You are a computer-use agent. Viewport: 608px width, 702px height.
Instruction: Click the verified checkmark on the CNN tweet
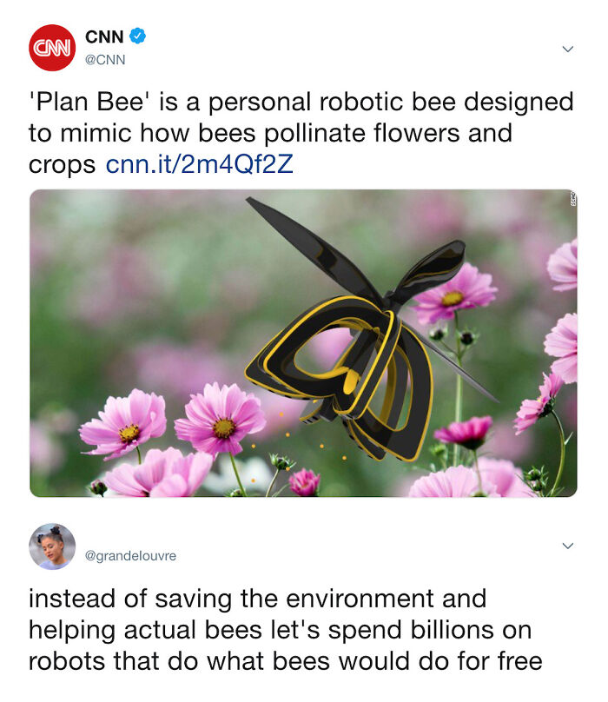click(x=137, y=35)
